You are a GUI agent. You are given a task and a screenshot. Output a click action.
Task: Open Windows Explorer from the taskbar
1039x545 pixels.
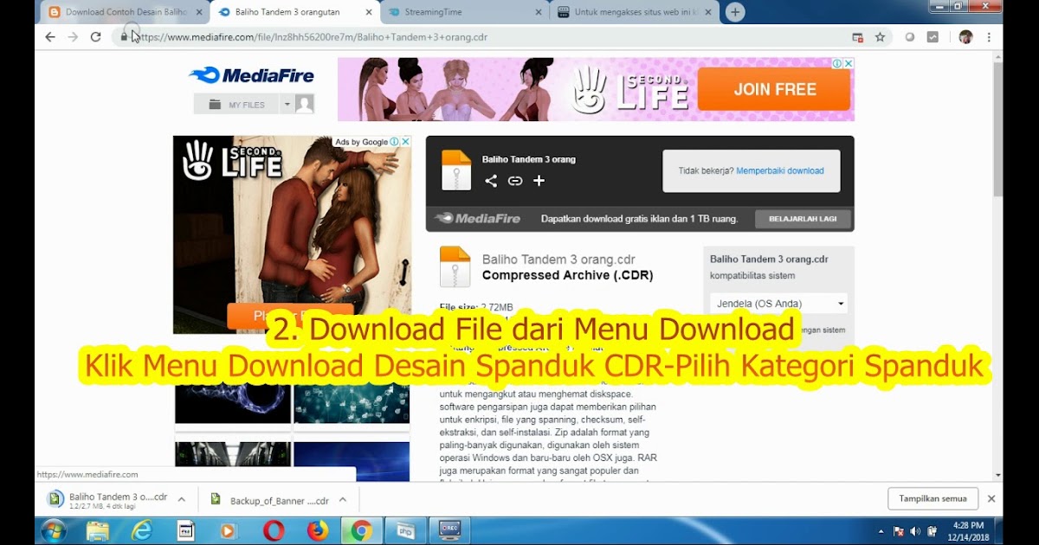98,530
